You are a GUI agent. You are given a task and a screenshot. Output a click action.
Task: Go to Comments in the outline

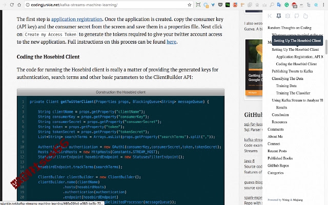point(276,129)
